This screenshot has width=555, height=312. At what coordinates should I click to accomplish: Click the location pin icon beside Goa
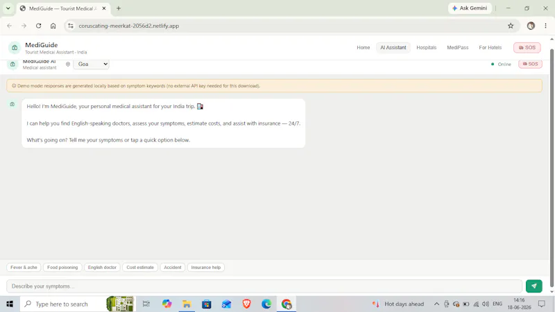tap(68, 64)
